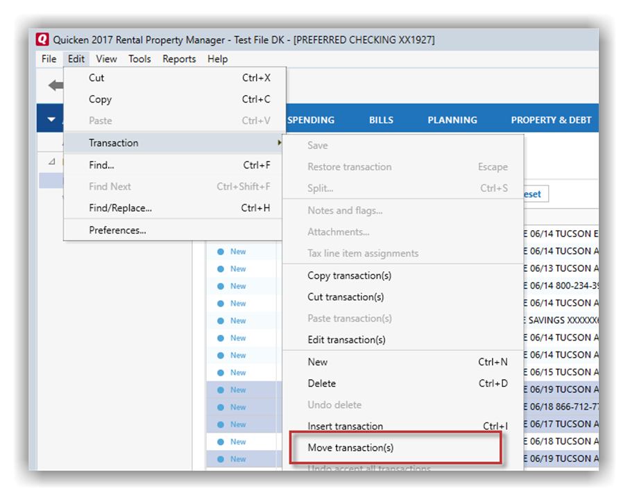630x502 pixels.
Task: Open the Help menu
Action: click(x=217, y=59)
